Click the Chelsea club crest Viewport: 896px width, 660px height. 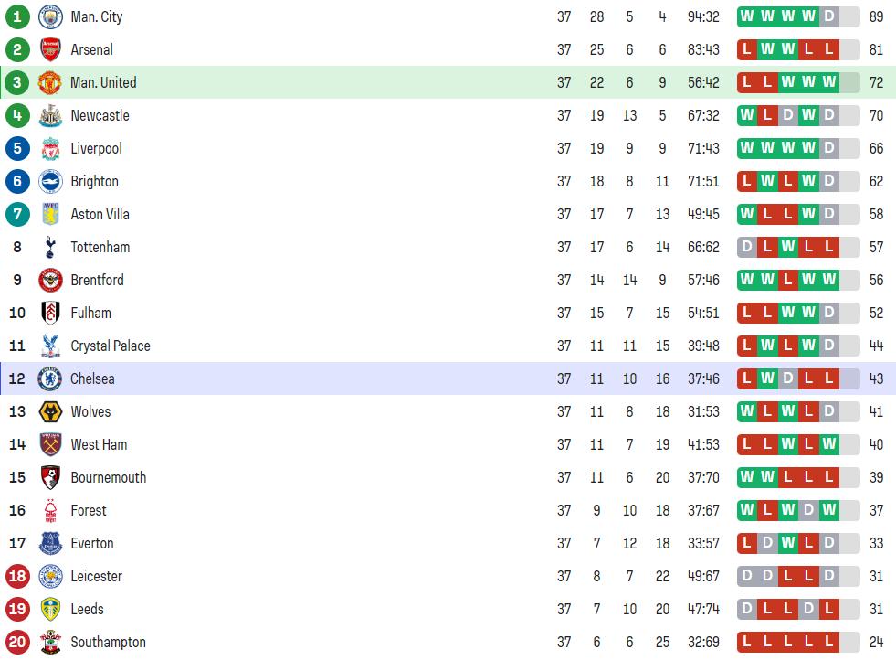click(49, 378)
